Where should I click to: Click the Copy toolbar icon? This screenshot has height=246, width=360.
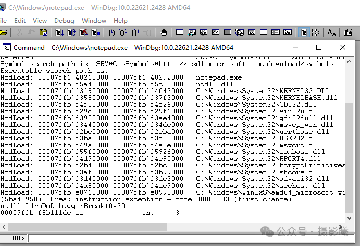[x=31, y=32]
